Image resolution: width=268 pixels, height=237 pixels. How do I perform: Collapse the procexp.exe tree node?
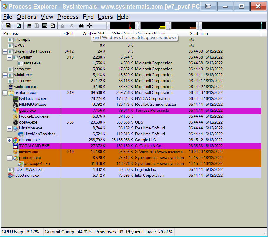(10, 158)
